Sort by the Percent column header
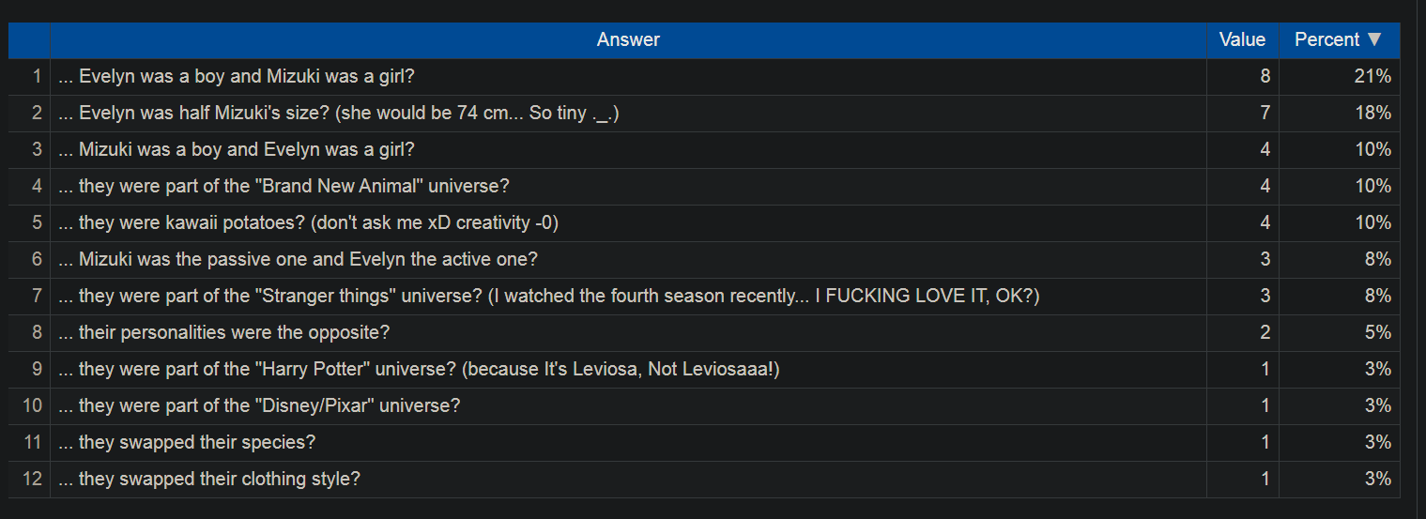 1339,40
